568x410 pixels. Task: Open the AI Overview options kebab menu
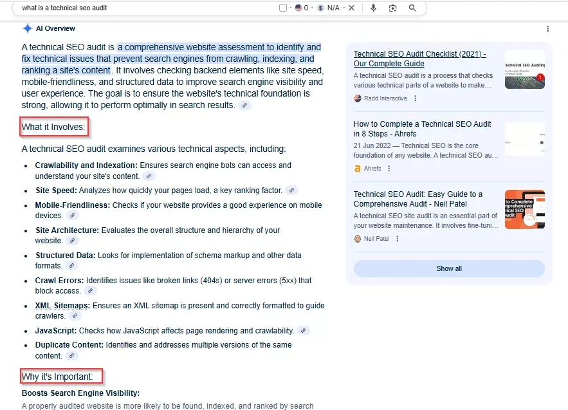(x=547, y=28)
